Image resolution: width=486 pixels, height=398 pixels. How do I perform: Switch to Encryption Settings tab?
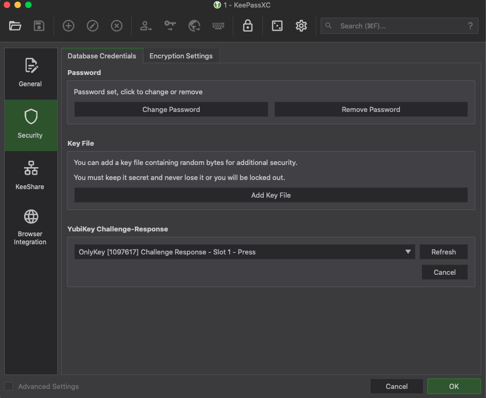pyautogui.click(x=181, y=56)
